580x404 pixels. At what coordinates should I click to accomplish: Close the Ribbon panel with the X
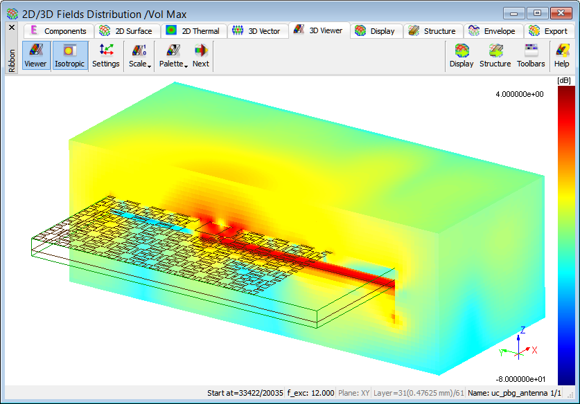tap(11, 28)
